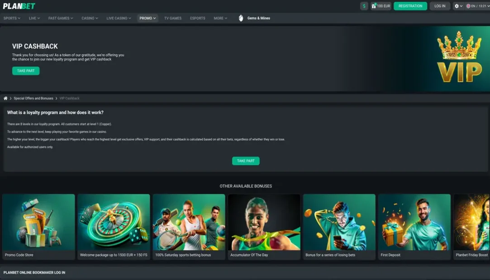The image size is (490, 280).
Task: Expand the MORE navigation dropdown
Action: [x=219, y=18]
